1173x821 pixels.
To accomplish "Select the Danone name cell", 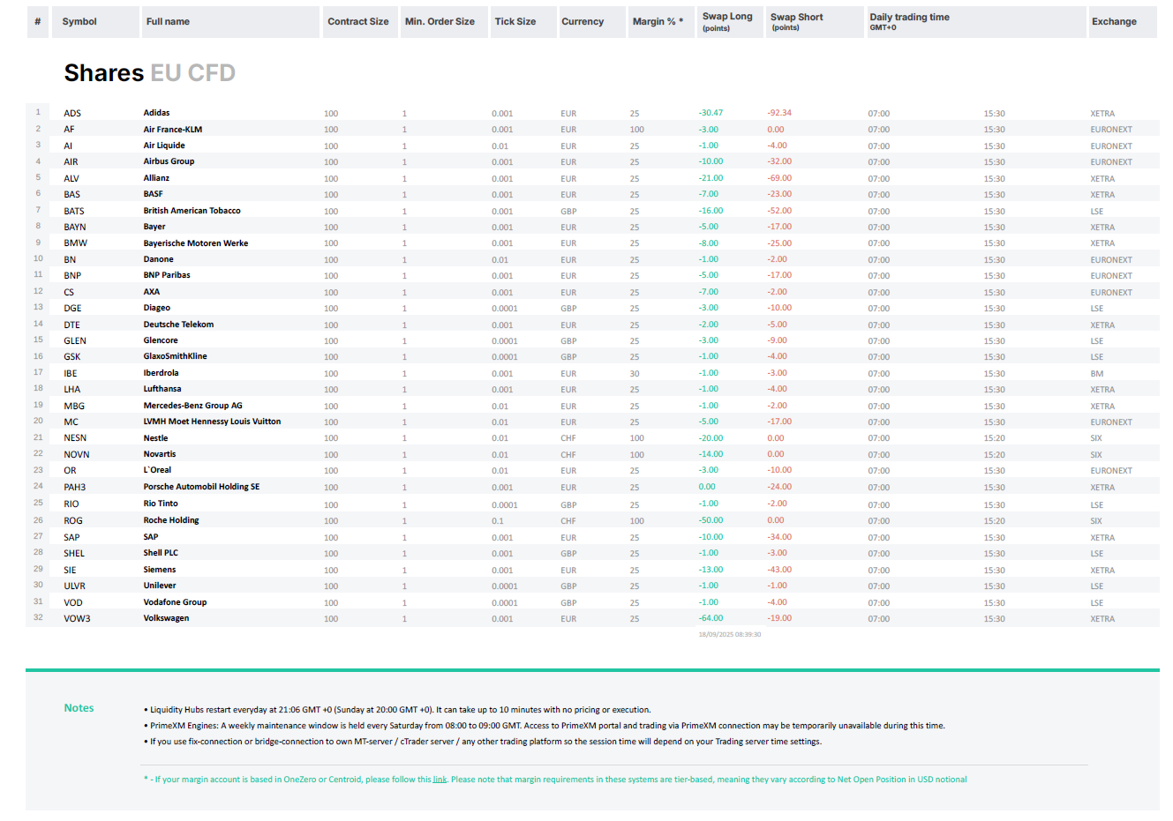I will 159,259.
